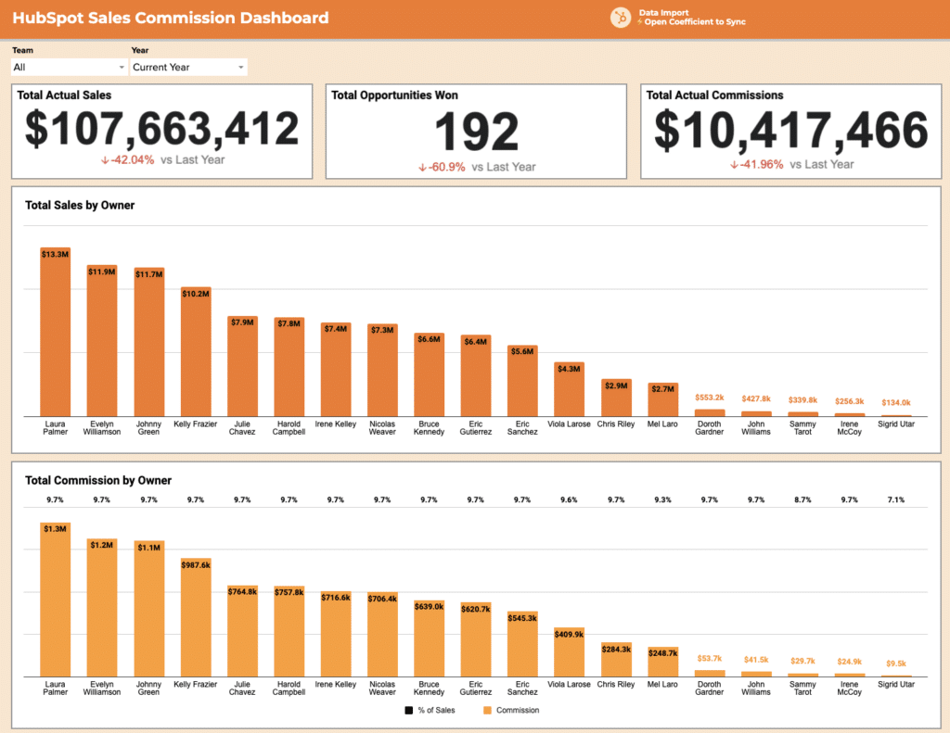Select Johnny Green's $11.7M sales bar
The image size is (950, 733).
[x=149, y=342]
